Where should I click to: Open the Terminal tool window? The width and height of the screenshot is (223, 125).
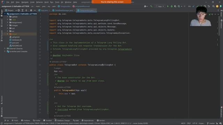point(47,120)
